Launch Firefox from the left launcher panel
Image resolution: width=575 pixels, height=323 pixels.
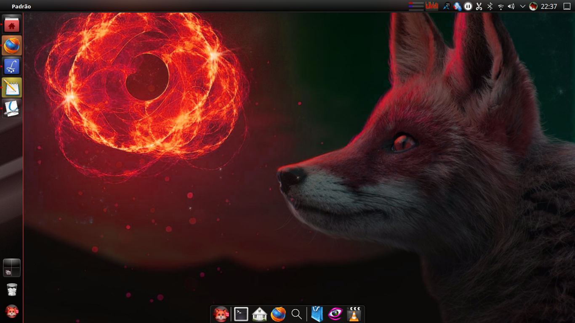12,45
